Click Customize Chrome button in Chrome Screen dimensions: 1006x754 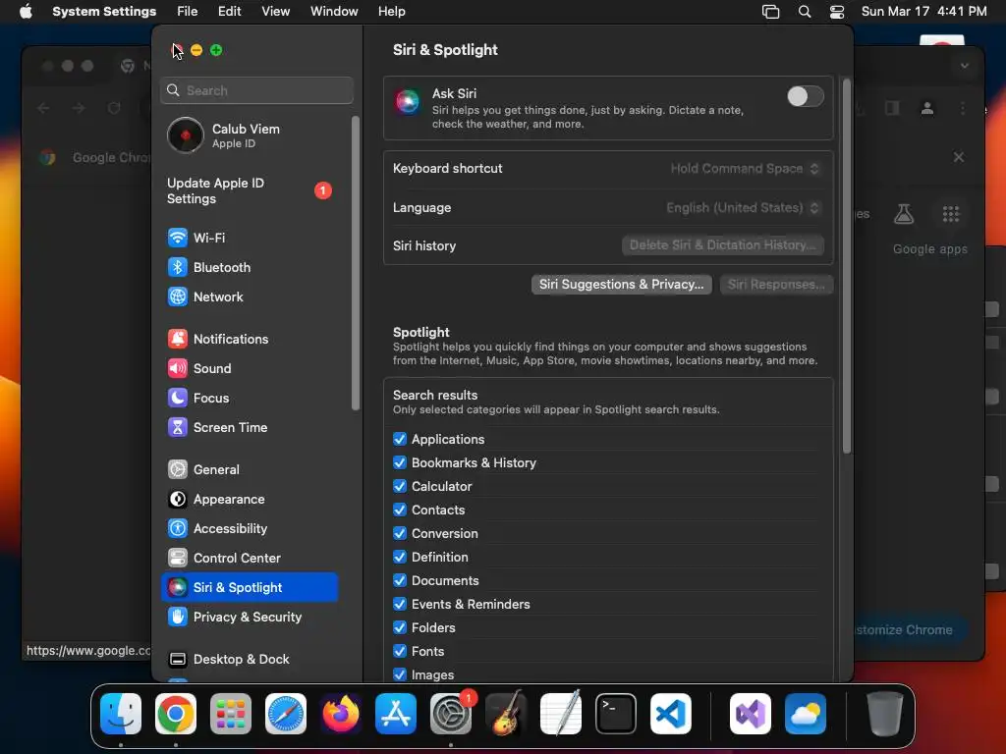[904, 630]
